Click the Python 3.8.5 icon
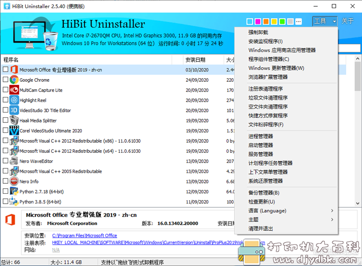 (x=14, y=201)
